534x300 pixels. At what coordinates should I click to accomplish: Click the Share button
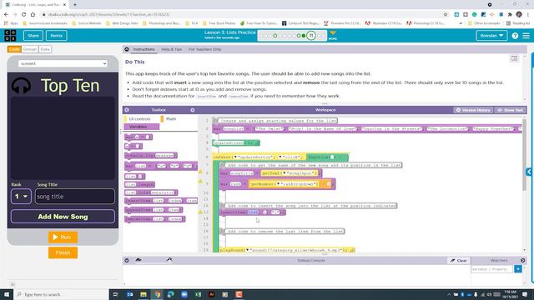click(x=33, y=35)
